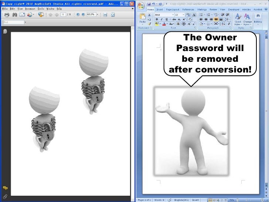
Task: Click the Editing button in the ribbon
Action: click(x=258, y=18)
